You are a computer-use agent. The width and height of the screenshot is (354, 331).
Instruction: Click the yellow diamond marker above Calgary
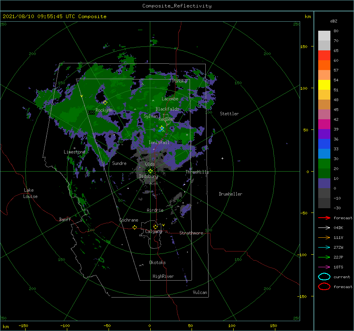[x=155, y=227]
